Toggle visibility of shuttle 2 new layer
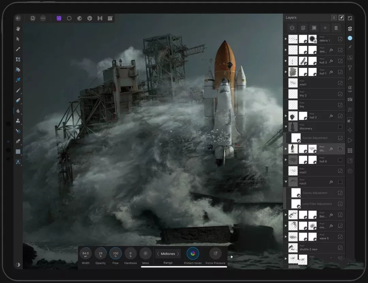This screenshot has height=283, width=368. [x=340, y=248]
